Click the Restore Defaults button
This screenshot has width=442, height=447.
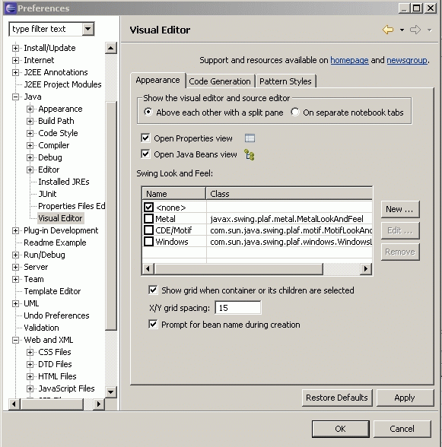pyautogui.click(x=337, y=398)
